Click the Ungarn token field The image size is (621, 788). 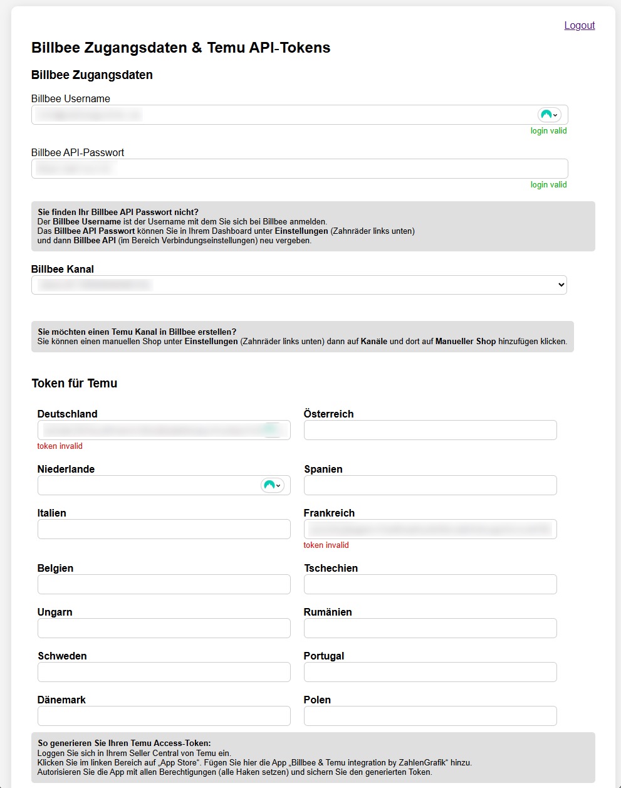[x=164, y=628]
